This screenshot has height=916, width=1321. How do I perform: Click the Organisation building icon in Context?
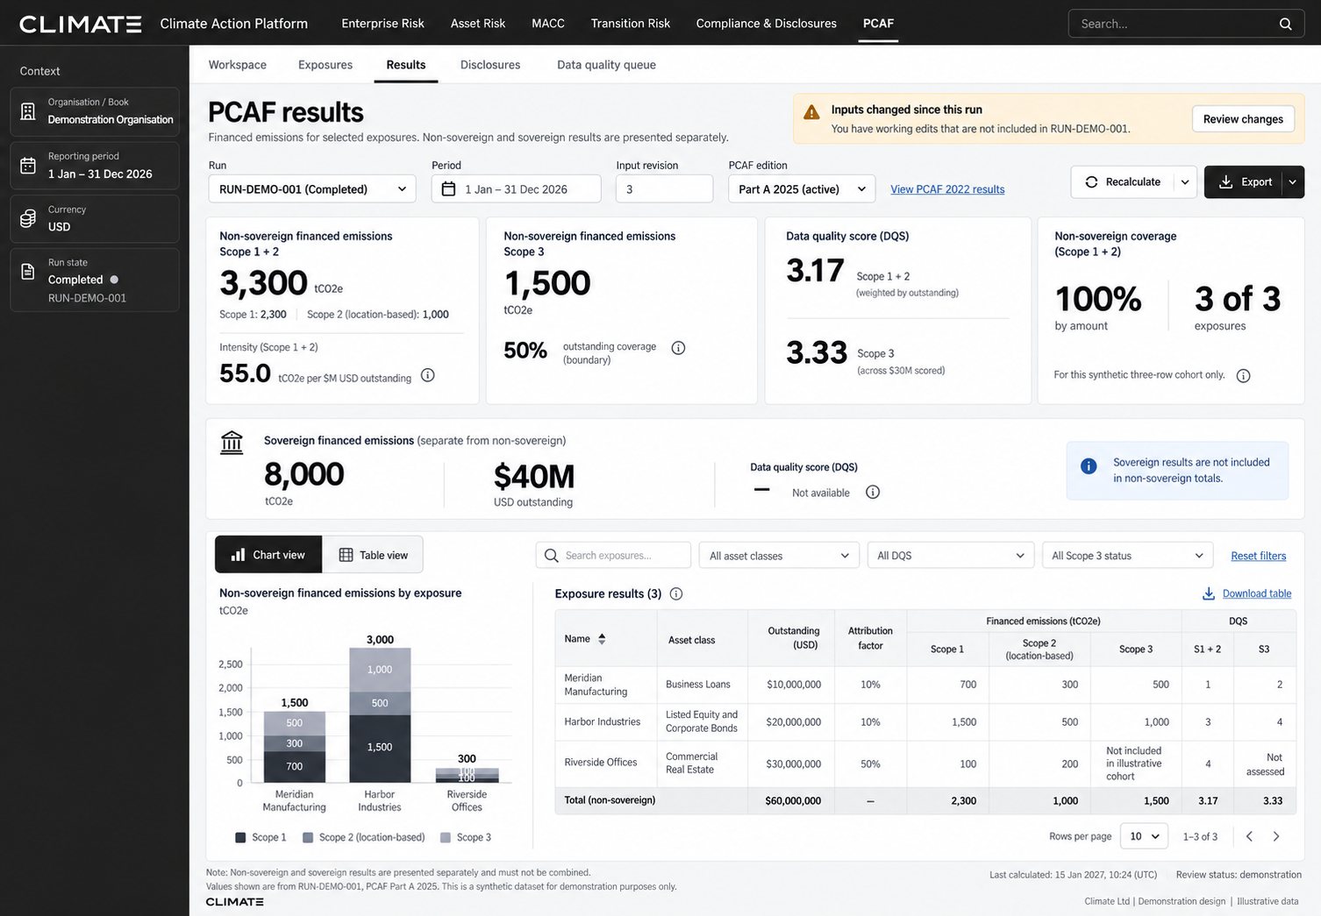tap(28, 111)
